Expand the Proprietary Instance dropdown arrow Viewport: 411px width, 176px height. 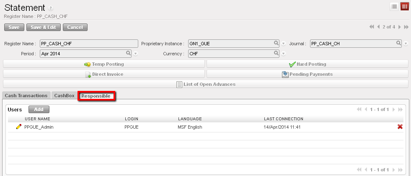(283, 44)
